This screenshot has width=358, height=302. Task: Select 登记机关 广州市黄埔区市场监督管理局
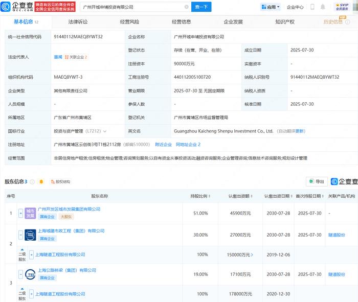(x=201, y=118)
